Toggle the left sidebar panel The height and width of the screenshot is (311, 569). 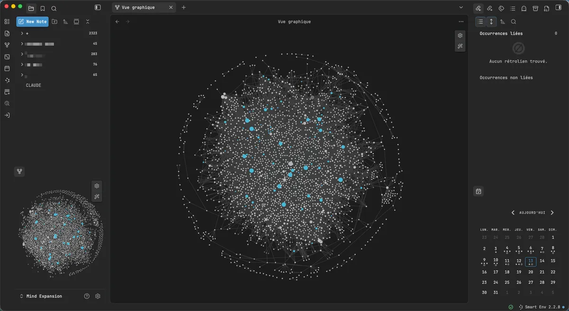point(98,8)
